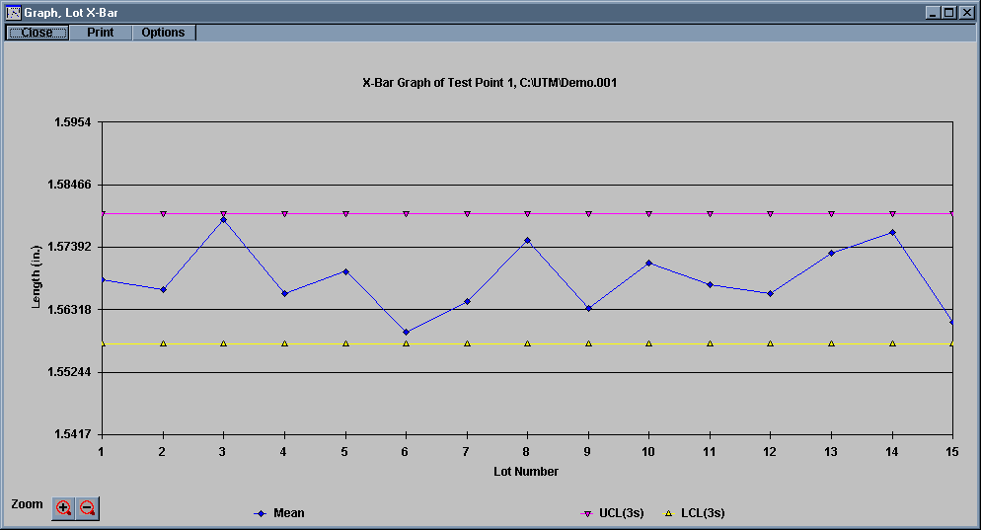Click the LCL marker at lot 4
Viewport: 981px width, 530px height.
click(x=284, y=343)
